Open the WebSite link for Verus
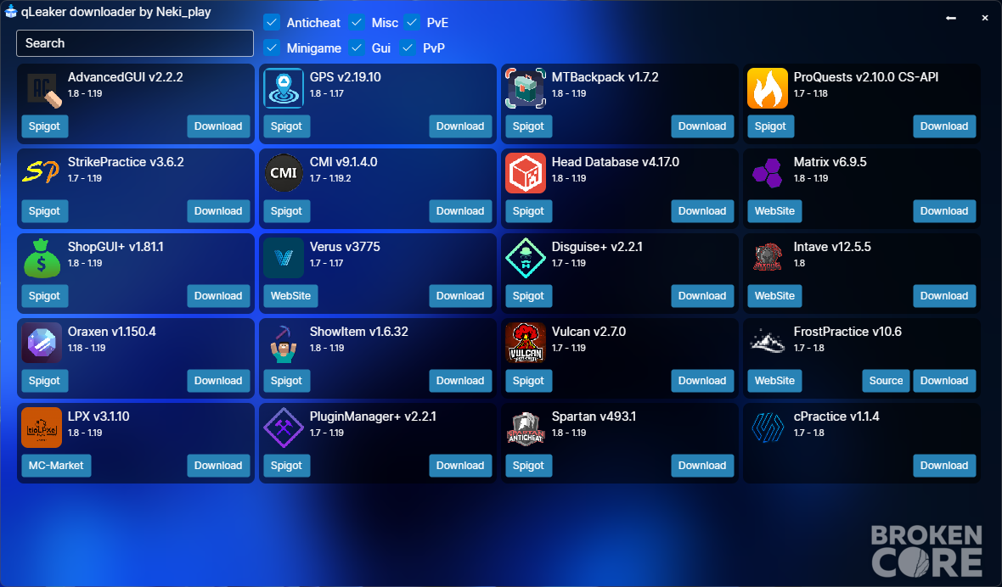This screenshot has width=1002, height=587. coord(290,296)
